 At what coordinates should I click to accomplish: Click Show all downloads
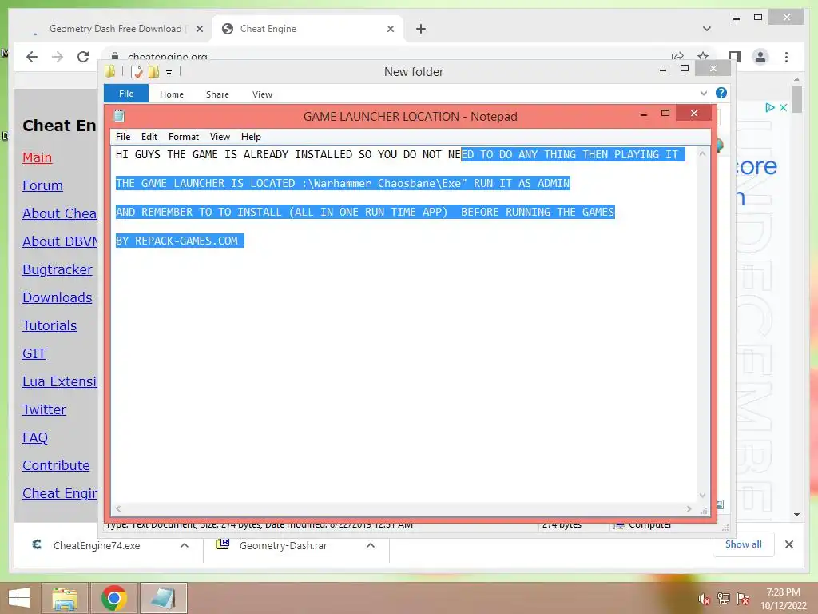click(743, 544)
